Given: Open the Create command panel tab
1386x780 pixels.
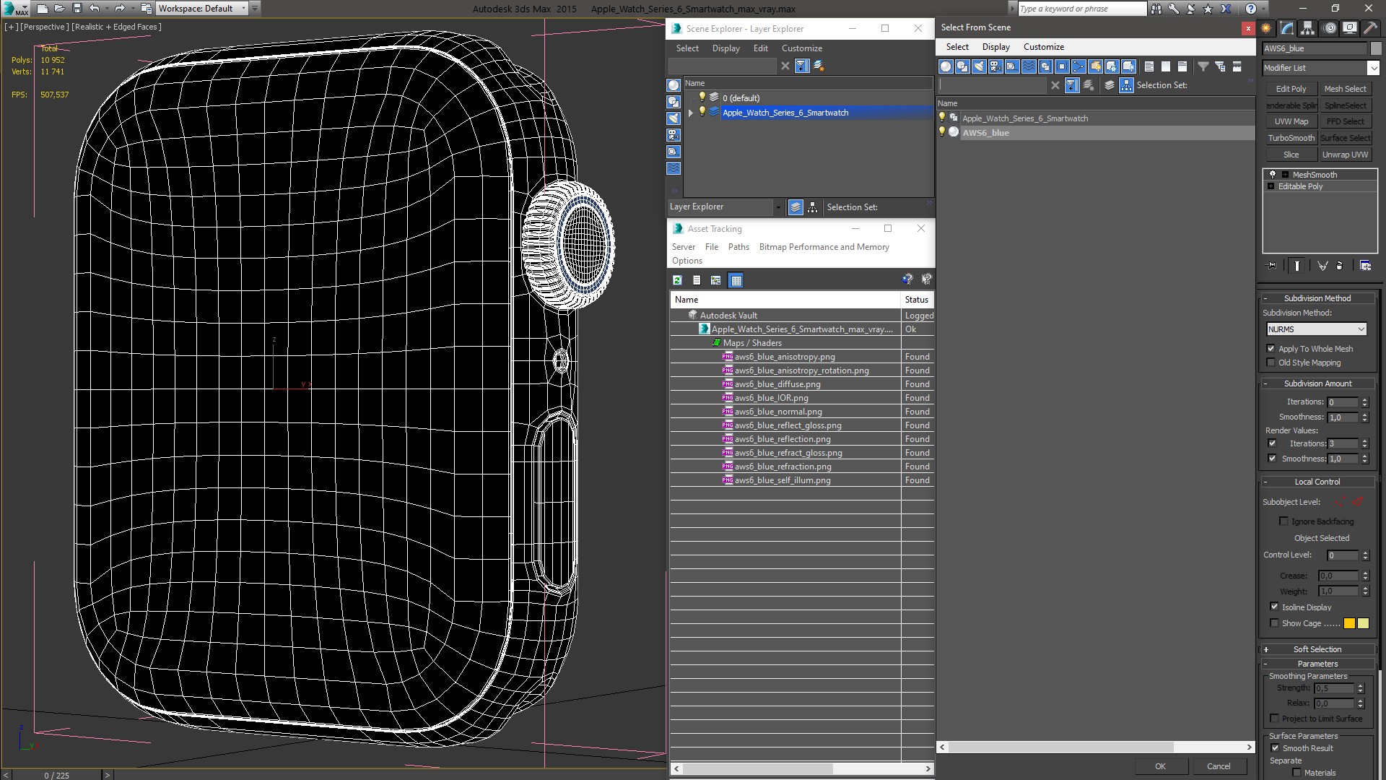Looking at the screenshot, I should click(1266, 28).
